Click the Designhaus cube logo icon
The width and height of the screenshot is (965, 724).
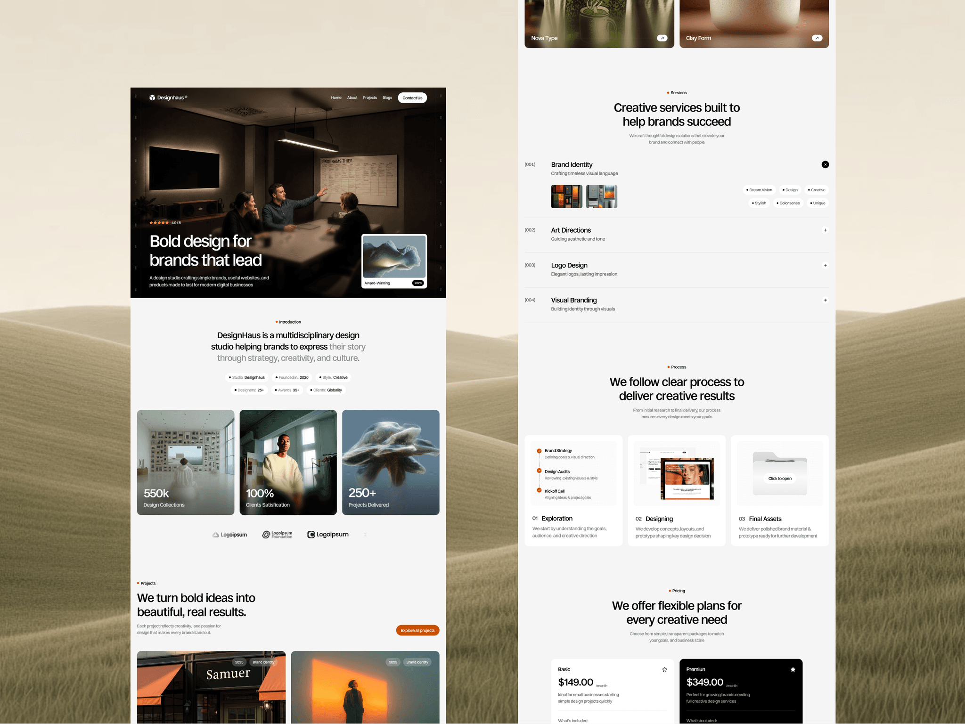[x=152, y=98]
